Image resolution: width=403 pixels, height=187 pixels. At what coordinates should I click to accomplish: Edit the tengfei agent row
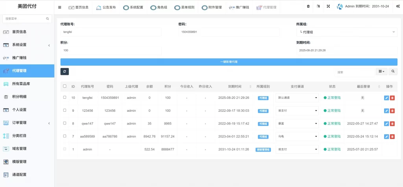pos(386,98)
